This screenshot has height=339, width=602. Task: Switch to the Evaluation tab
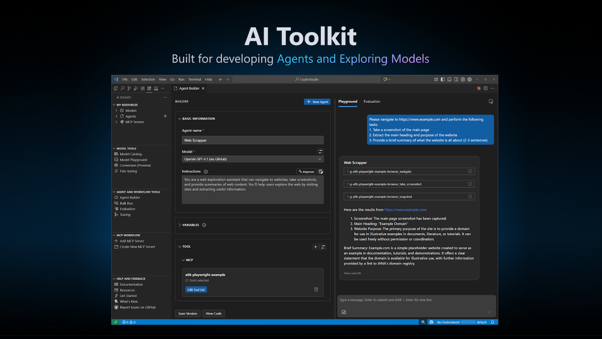[372, 102]
